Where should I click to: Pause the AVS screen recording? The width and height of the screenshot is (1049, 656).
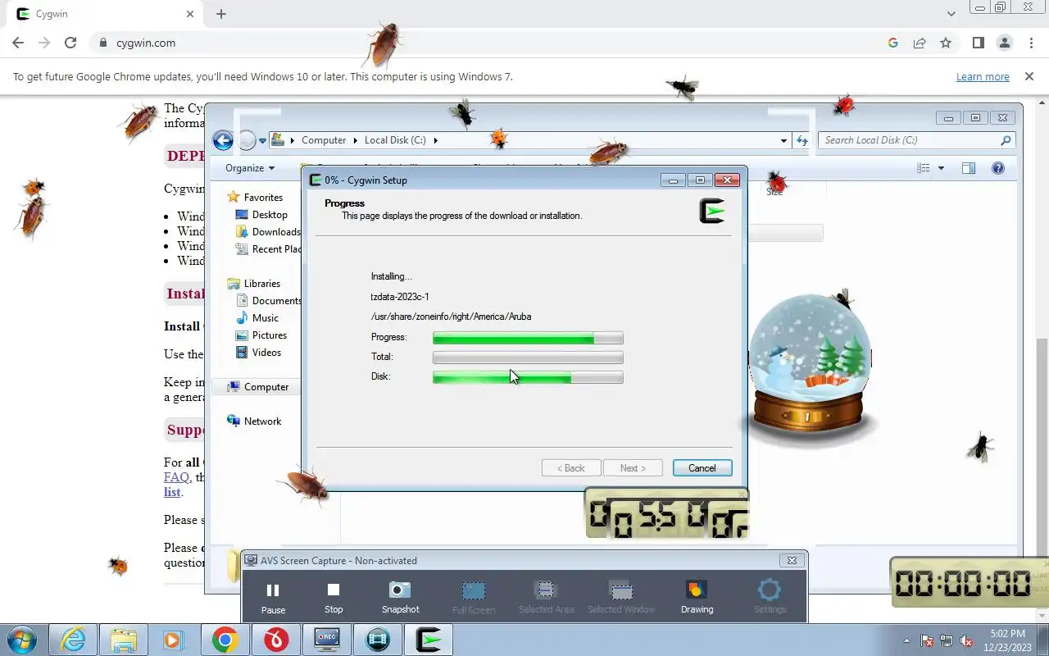[273, 598]
